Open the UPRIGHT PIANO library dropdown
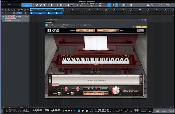Viewport: 175px width, 114px height. click(85, 30)
